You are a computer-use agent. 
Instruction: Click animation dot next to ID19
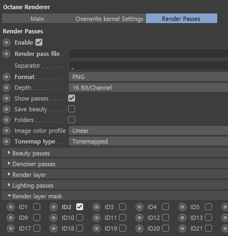(97, 228)
